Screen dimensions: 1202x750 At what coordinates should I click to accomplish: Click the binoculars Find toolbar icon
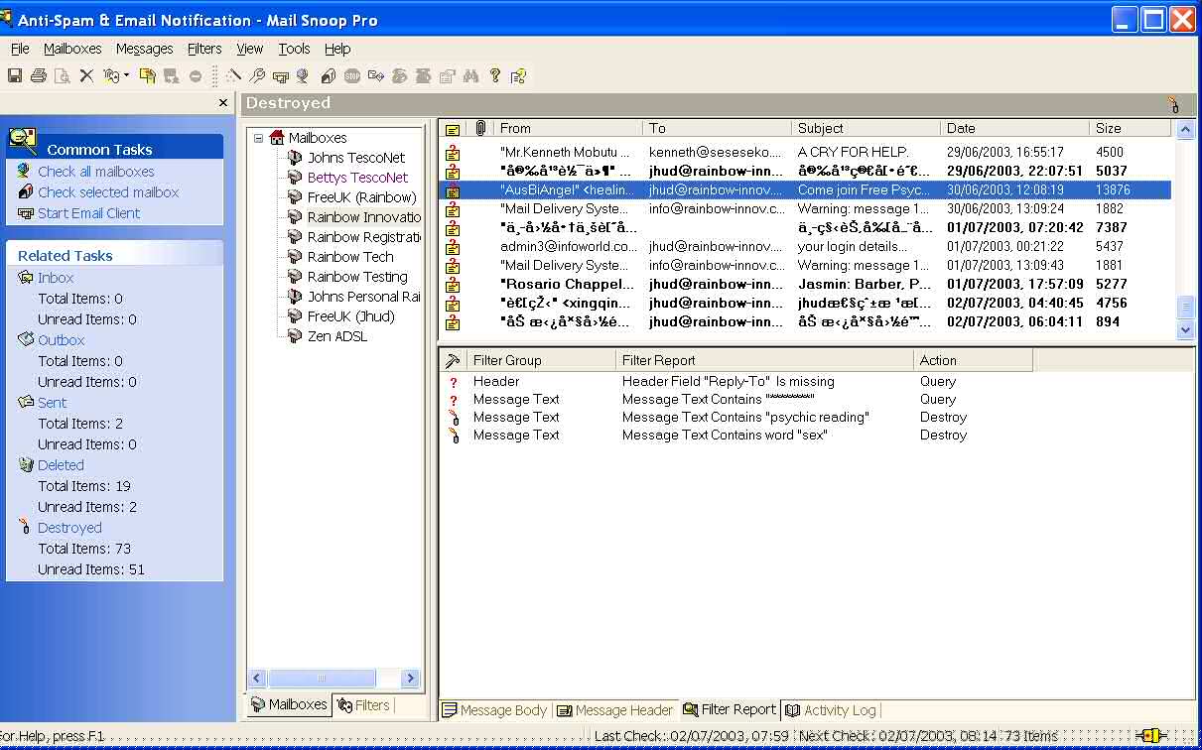pos(471,75)
